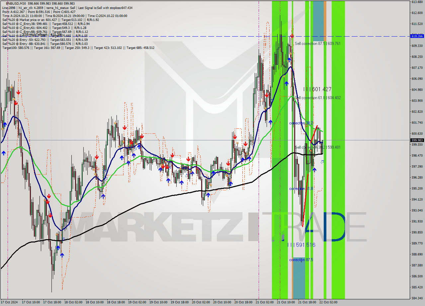Click the '19 Oct 02:00' time label
The width and height of the screenshot is (425, 306).
[137, 303]
